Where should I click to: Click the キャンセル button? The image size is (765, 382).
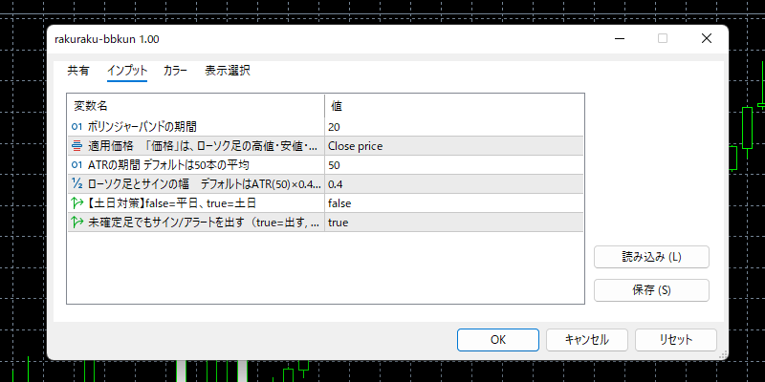tap(587, 339)
